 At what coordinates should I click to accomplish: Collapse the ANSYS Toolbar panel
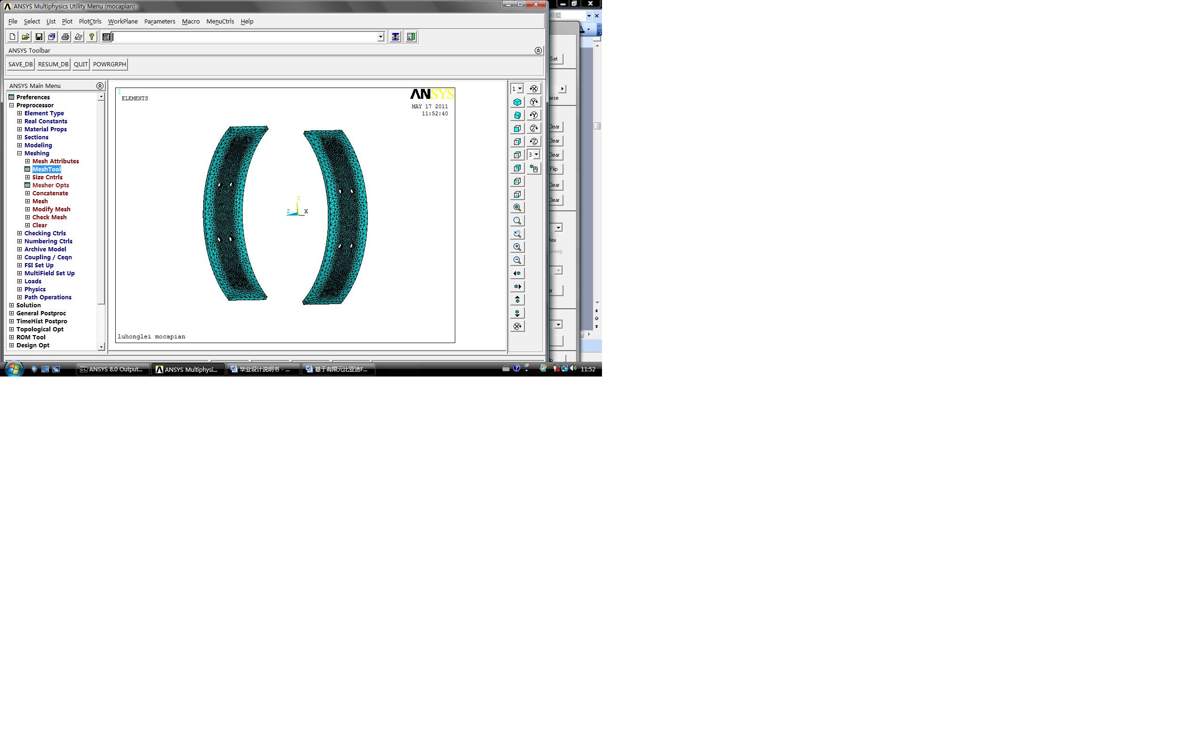pyautogui.click(x=538, y=50)
